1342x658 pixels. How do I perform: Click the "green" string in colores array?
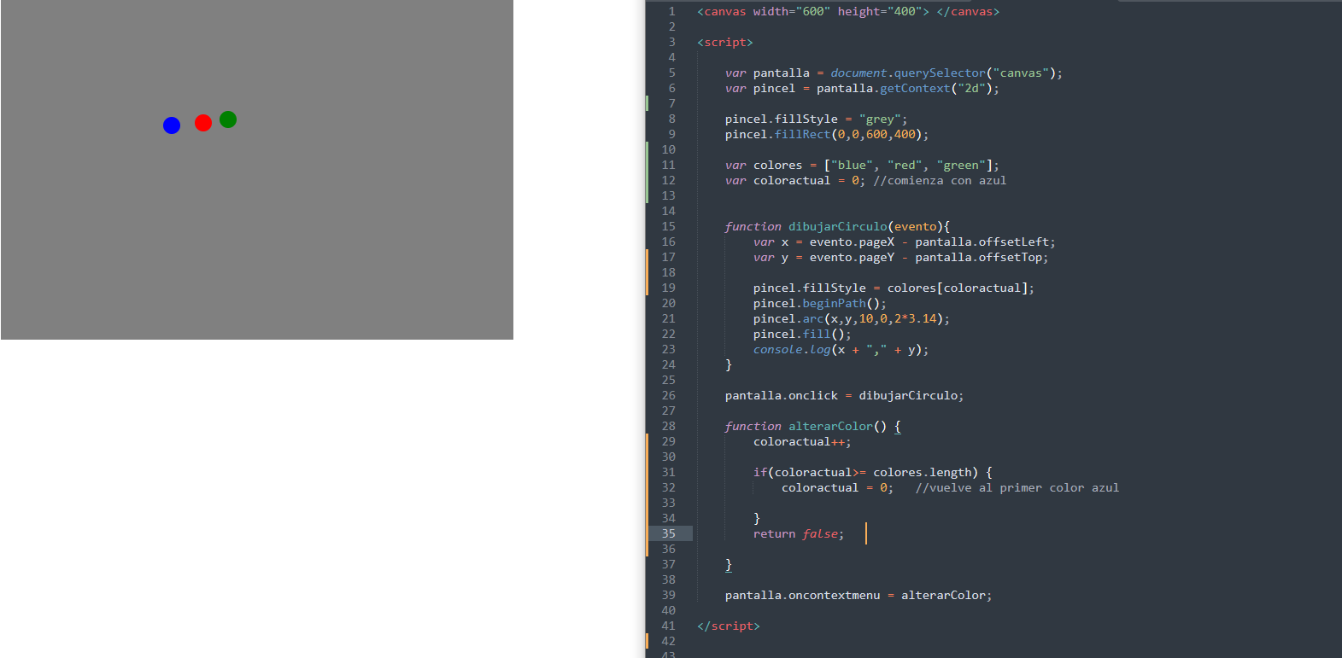(x=961, y=166)
